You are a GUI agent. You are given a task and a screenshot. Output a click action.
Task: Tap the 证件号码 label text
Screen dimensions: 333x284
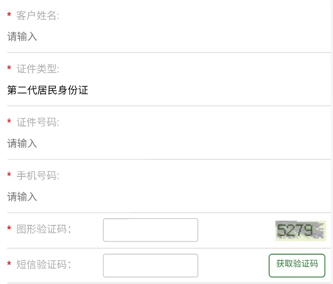[37, 122]
